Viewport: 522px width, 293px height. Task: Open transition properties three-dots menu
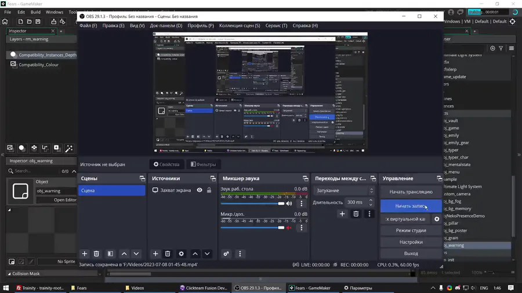click(369, 214)
